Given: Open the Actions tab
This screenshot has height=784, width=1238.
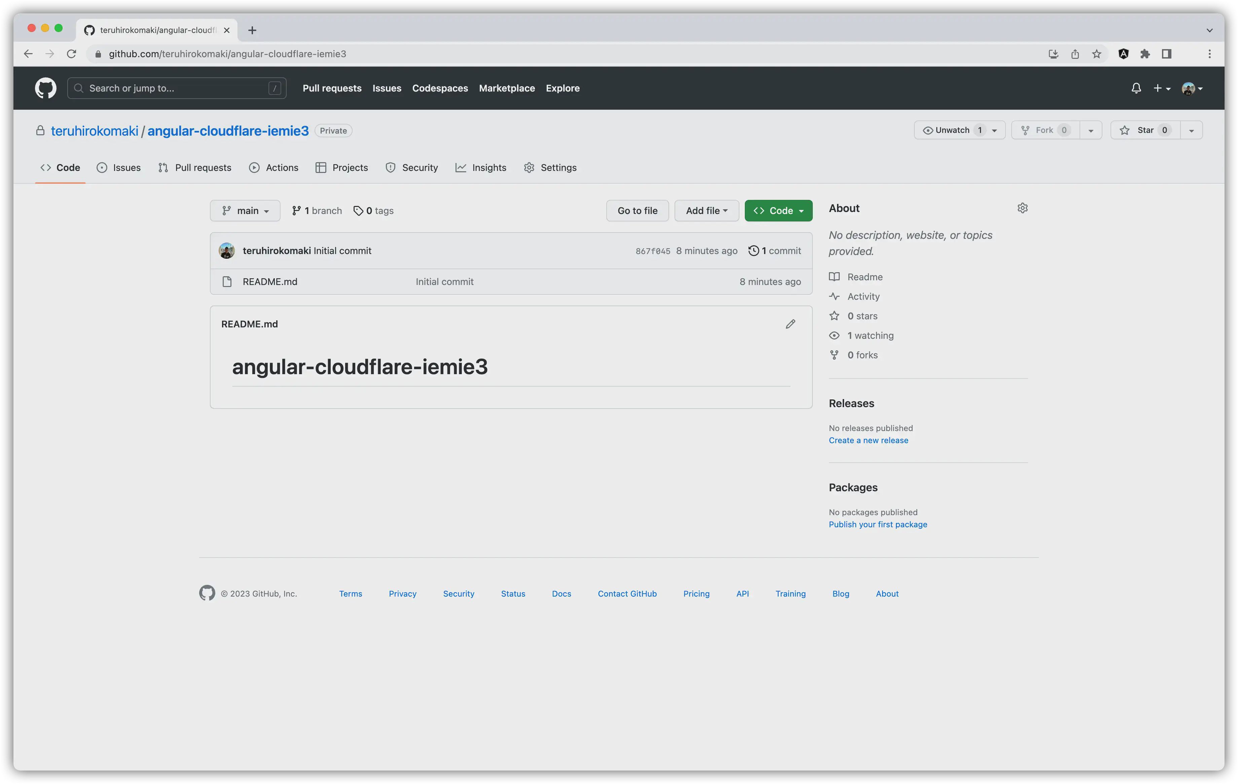Looking at the screenshot, I should (273, 167).
